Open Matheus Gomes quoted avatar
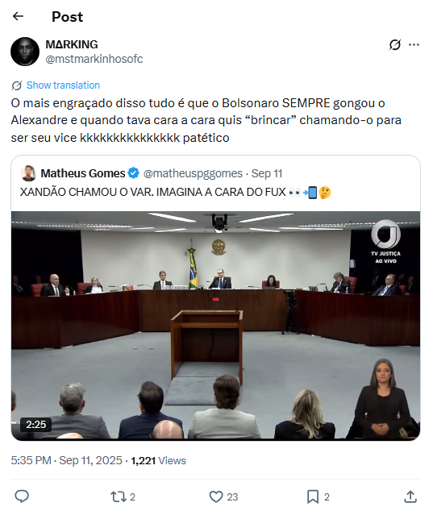The image size is (433, 511). (x=28, y=173)
